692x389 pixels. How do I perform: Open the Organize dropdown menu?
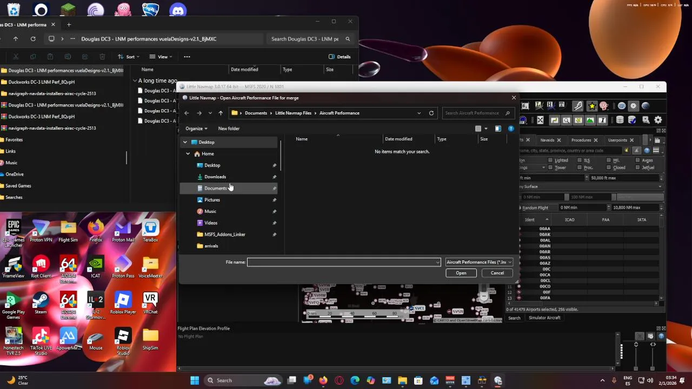point(196,129)
